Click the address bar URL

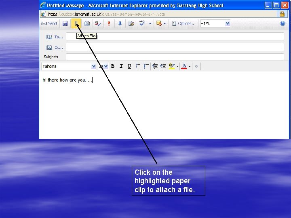click(x=106, y=14)
